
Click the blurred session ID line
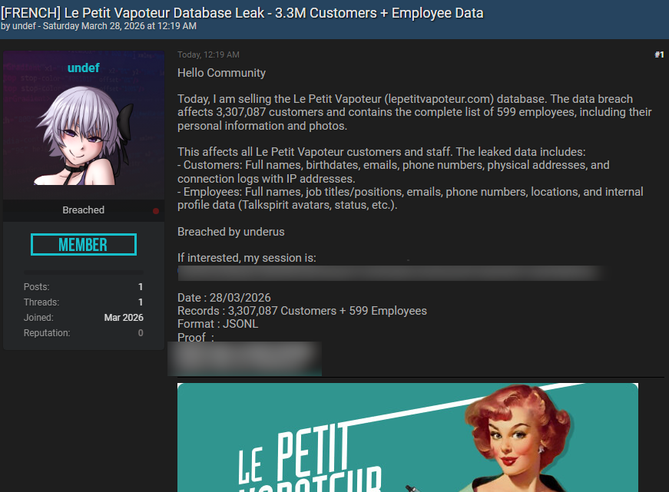392,273
